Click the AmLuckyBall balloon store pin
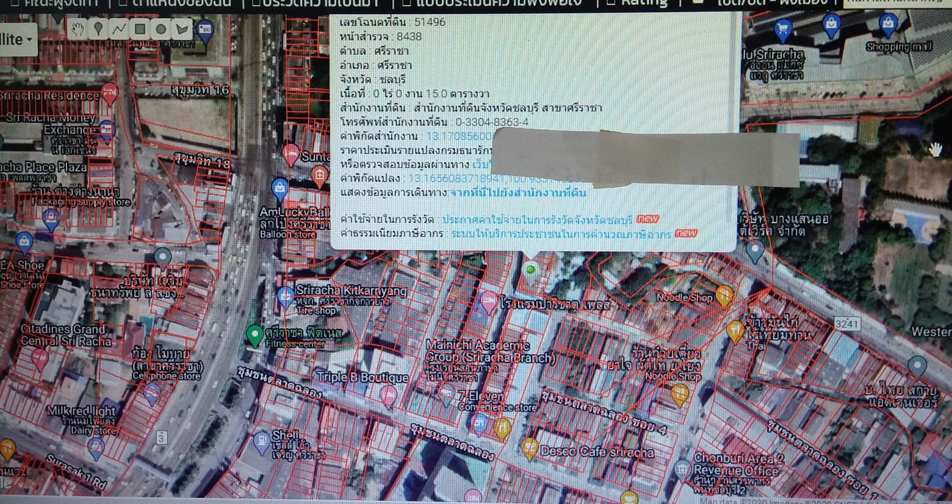 pos(279,189)
